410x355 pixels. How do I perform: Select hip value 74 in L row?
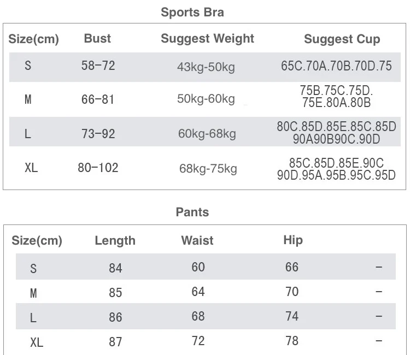point(292,316)
